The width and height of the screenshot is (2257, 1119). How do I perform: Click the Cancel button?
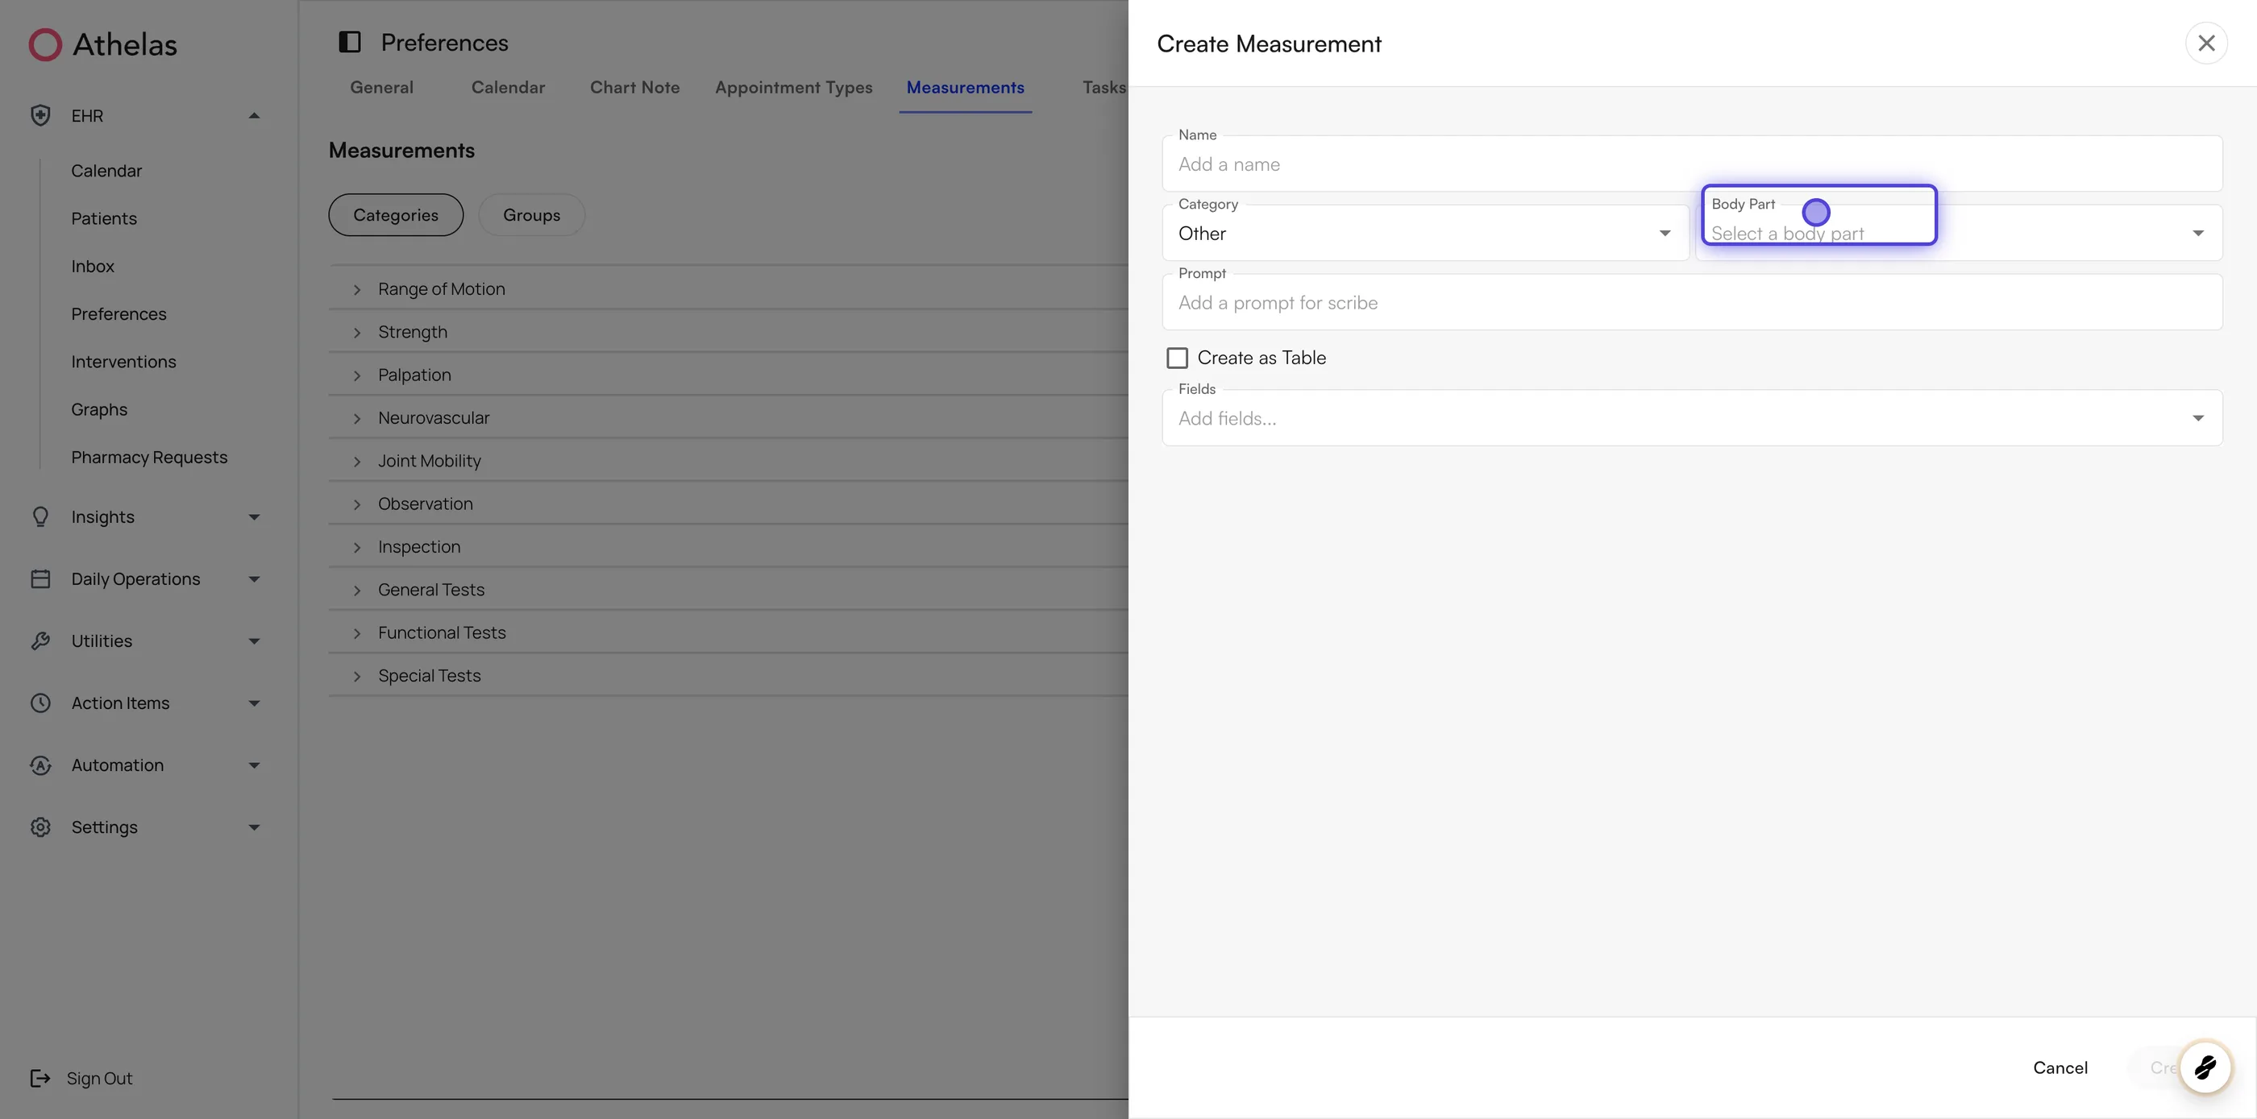2060,1067
